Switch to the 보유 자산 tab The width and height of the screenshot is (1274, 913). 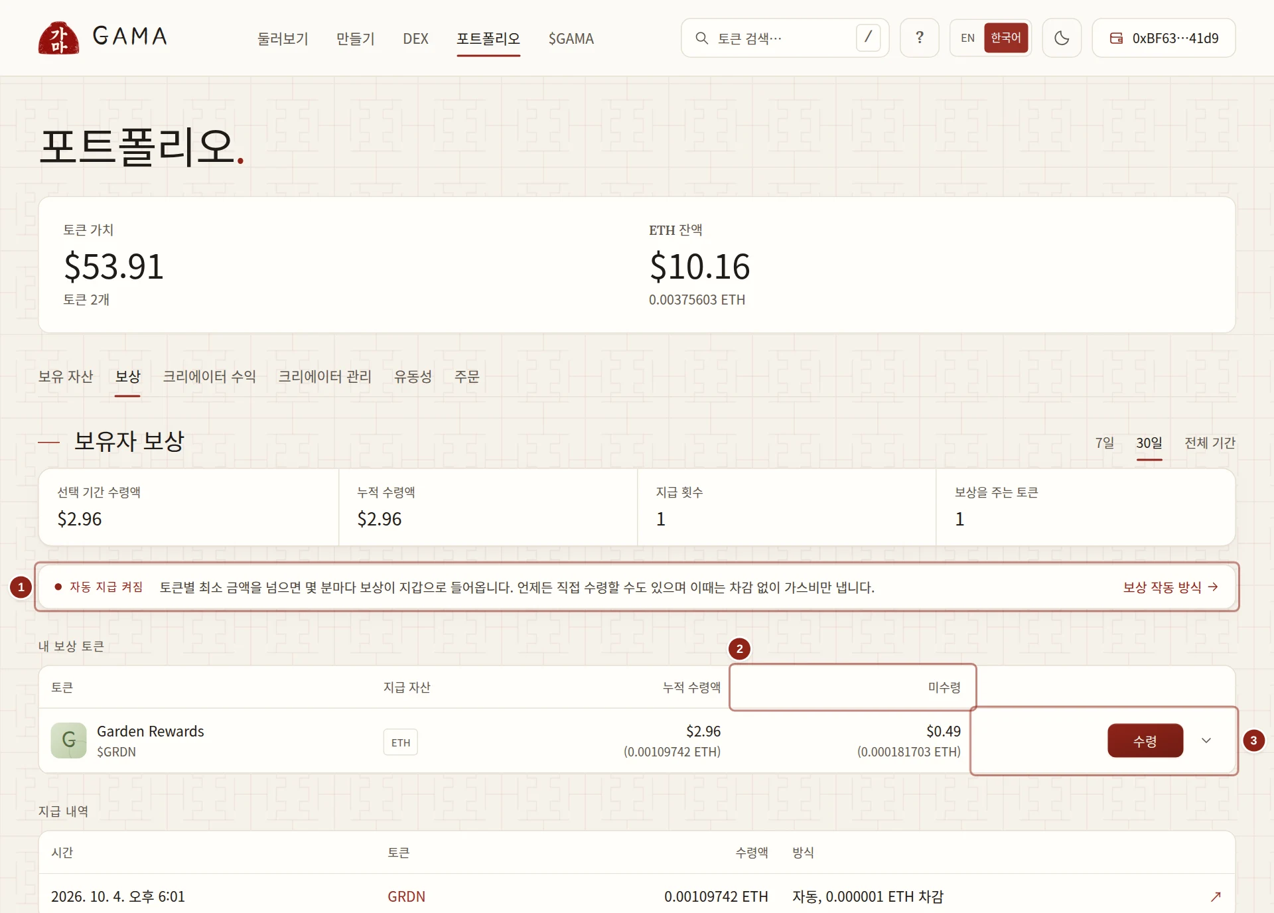click(x=66, y=376)
